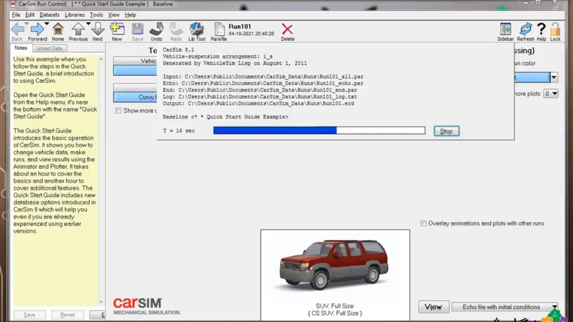This screenshot has width=573, height=322.
Task: Toggle the Sidebar icon
Action: [505, 30]
